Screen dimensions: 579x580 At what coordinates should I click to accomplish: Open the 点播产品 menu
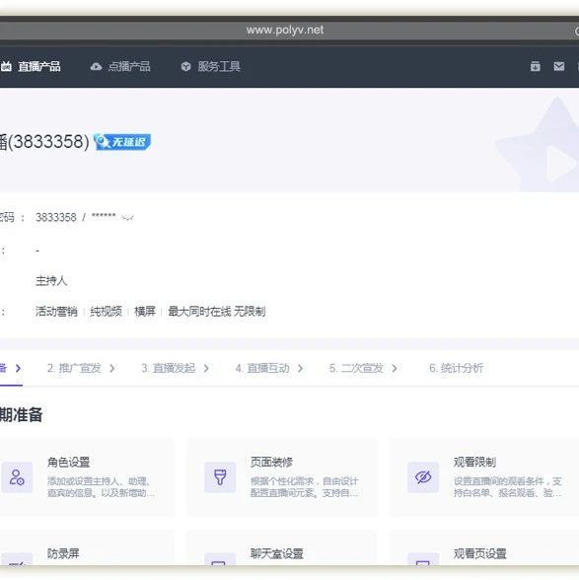[129, 67]
